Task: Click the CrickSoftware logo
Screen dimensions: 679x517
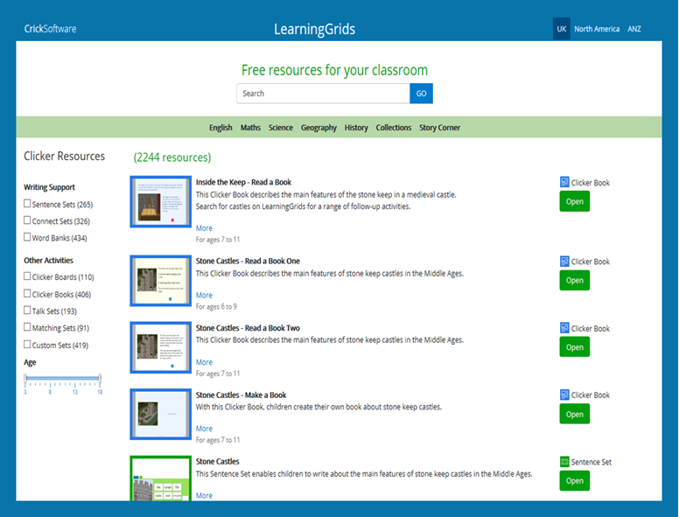Action: 50,29
